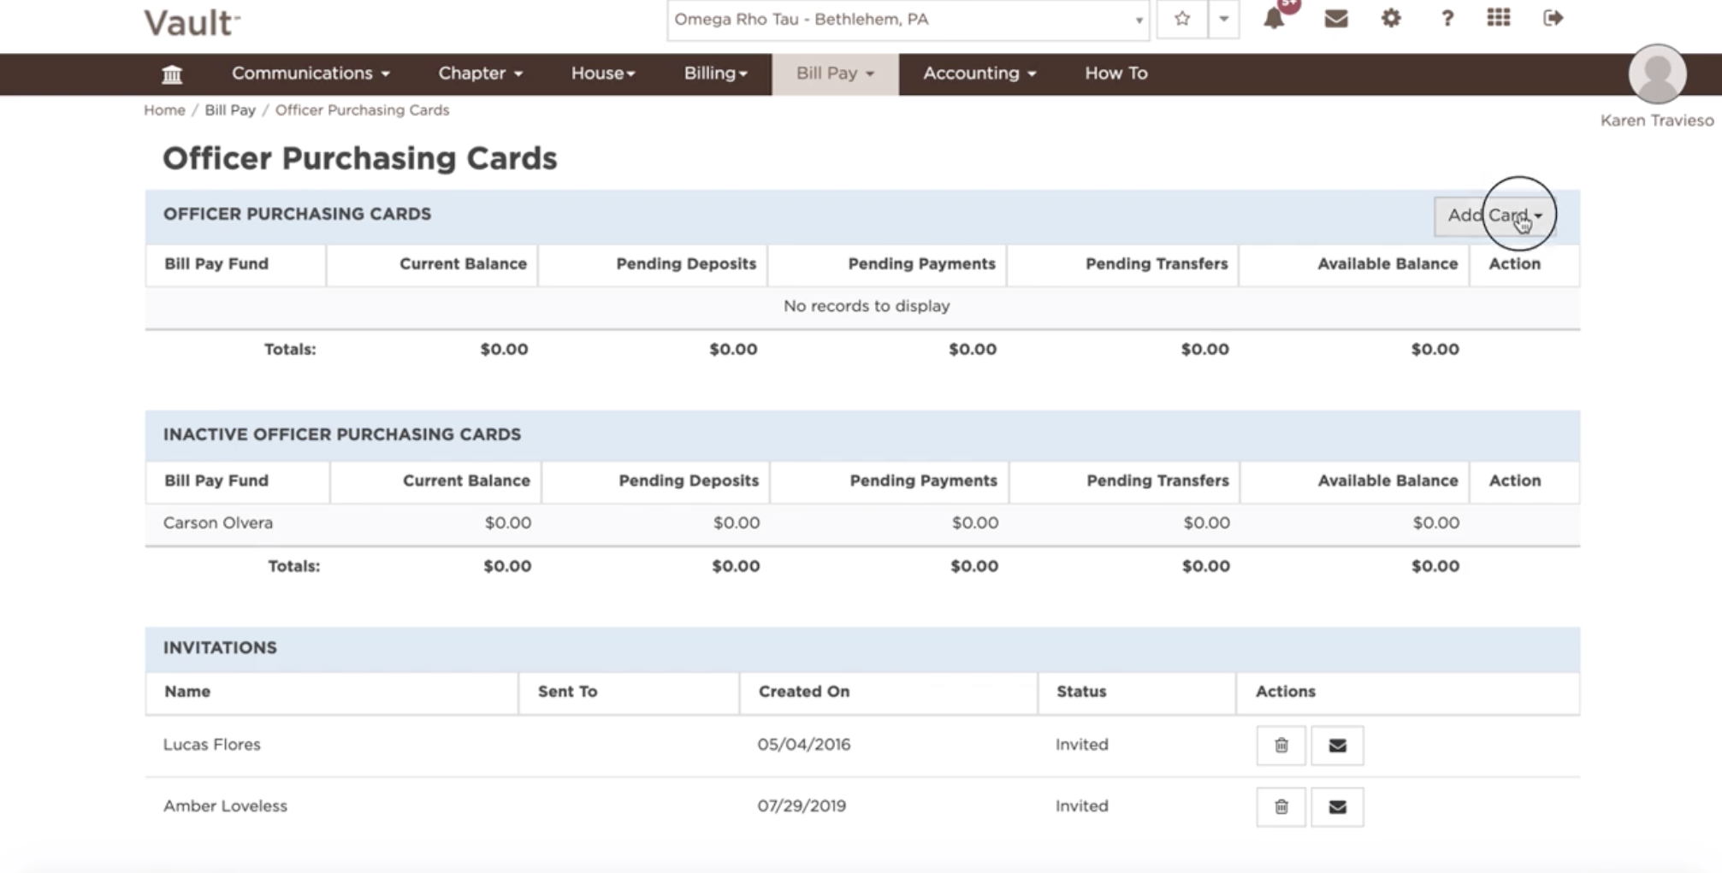
Task: Go to Home via the breadcrumb link
Action: [163, 109]
